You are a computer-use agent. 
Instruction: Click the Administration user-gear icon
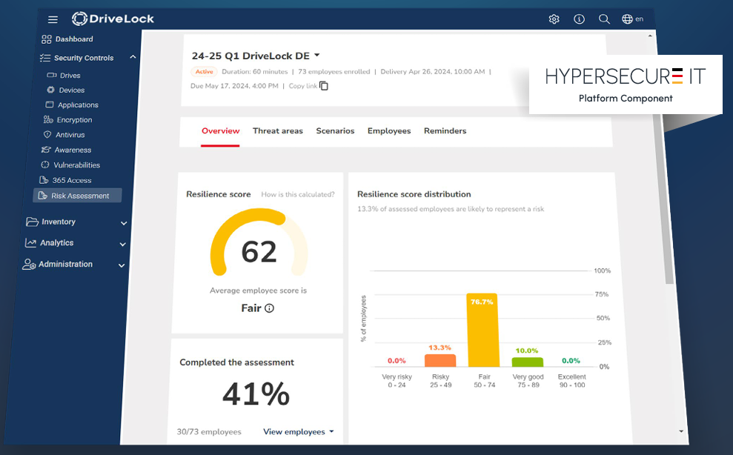click(29, 265)
